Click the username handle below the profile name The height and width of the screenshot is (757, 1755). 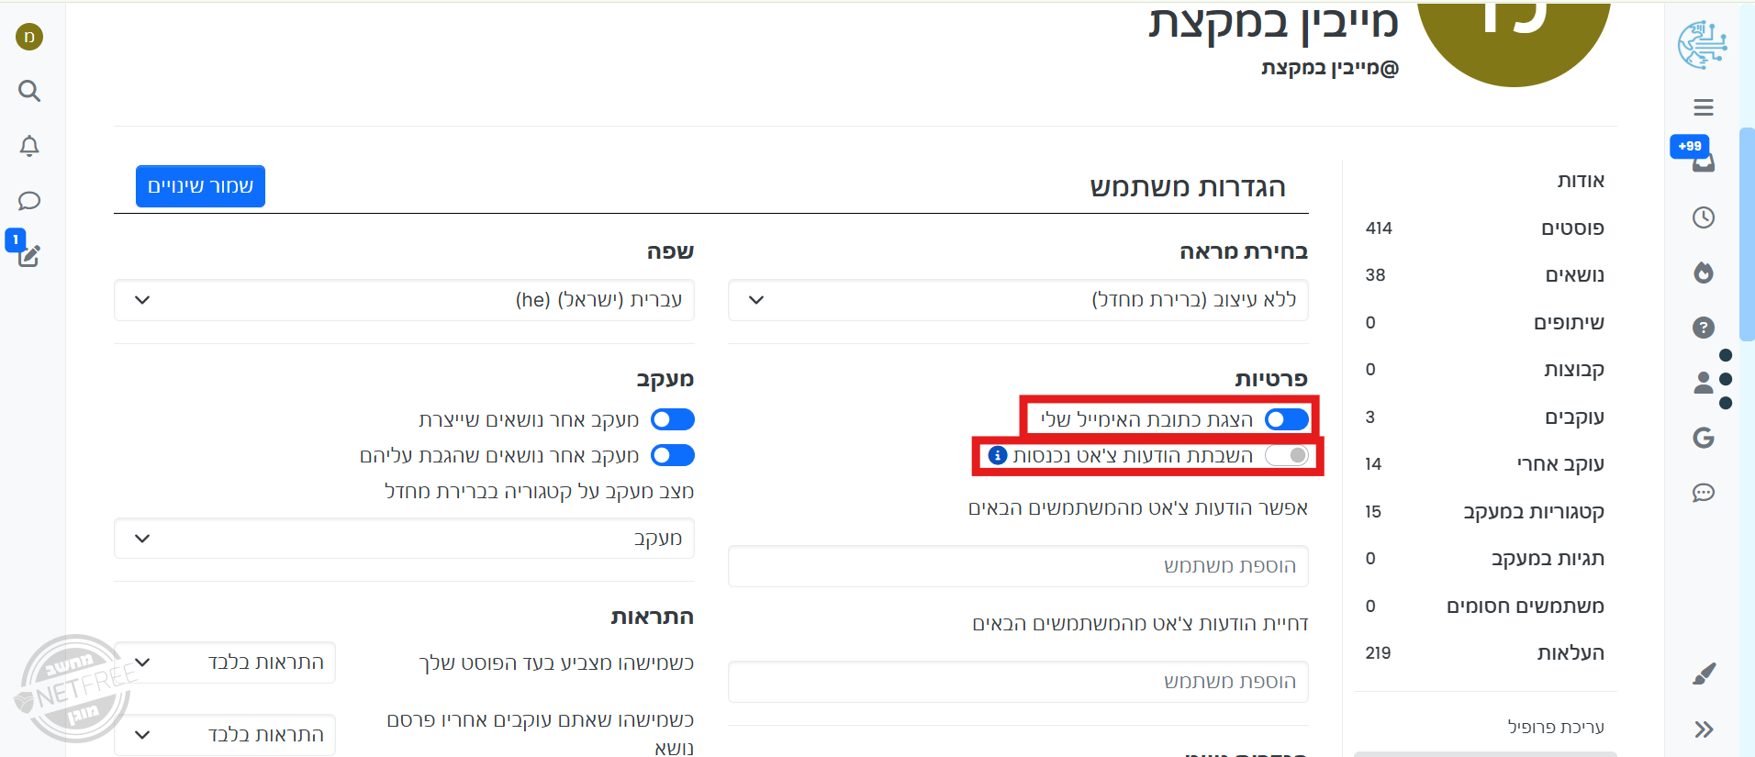1330,68
